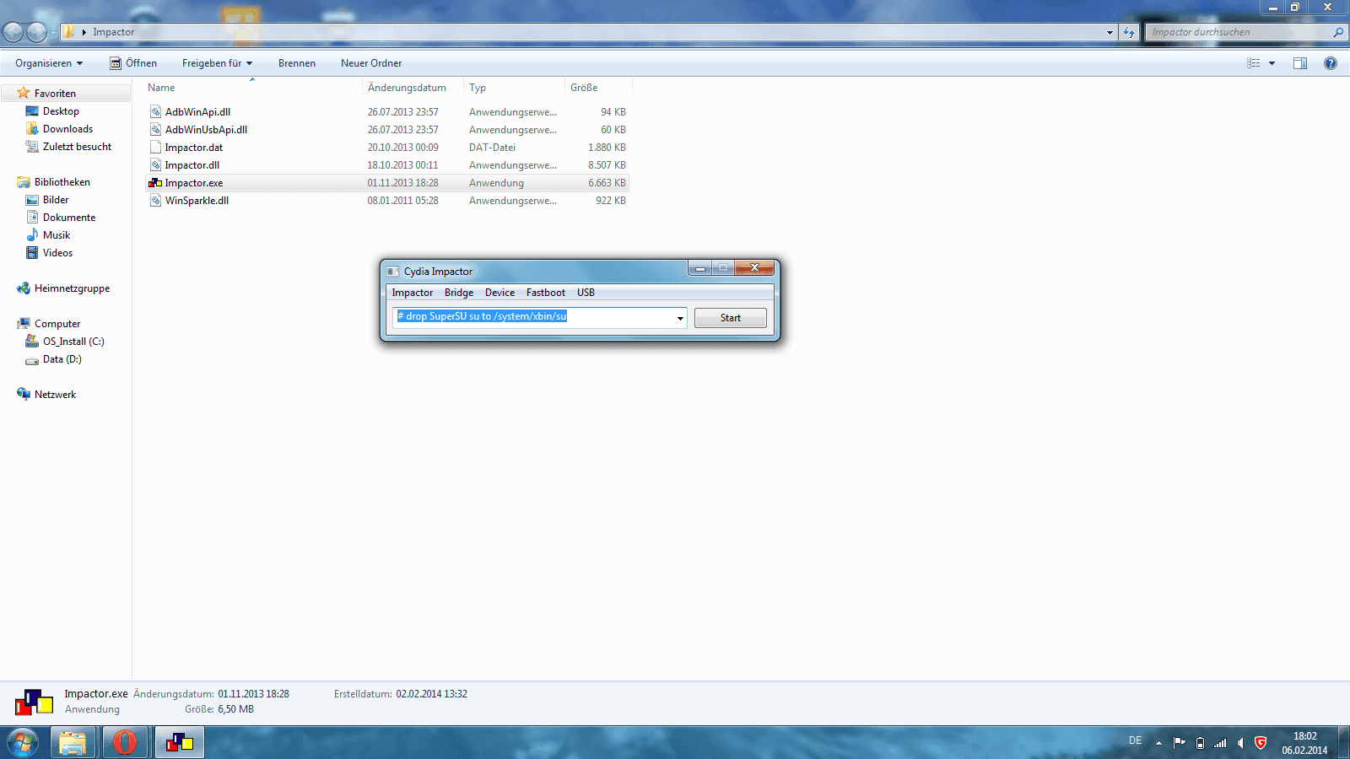Click the Musik library icon
The width and height of the screenshot is (1350, 759).
[32, 235]
